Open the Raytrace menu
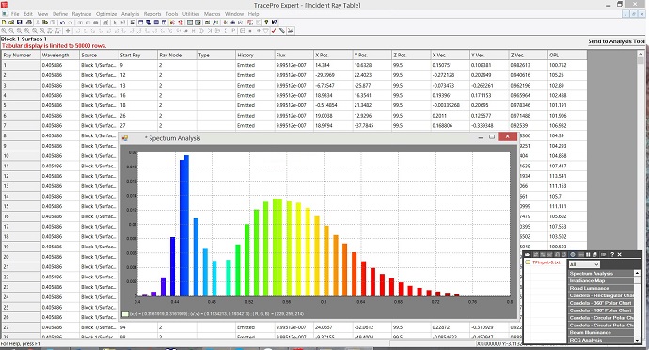This screenshot has height=350, width=649. (x=82, y=14)
